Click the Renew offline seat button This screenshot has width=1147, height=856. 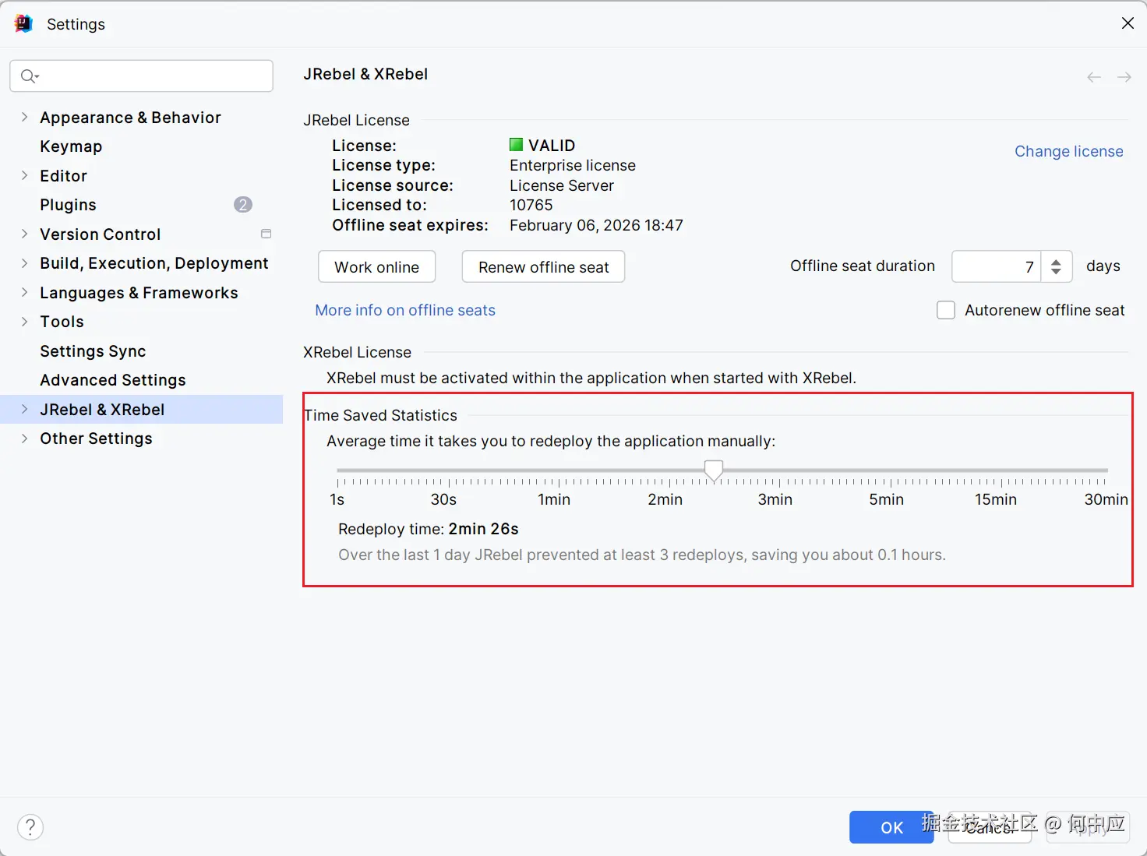pos(543,267)
